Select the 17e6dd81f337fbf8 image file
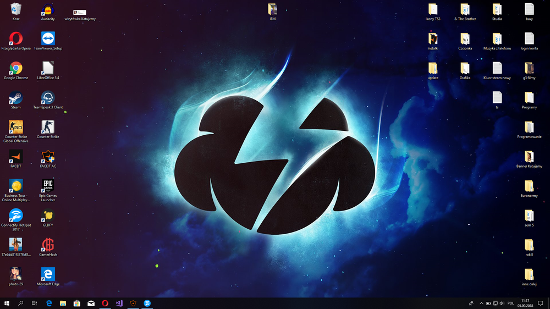The height and width of the screenshot is (309, 550). click(x=16, y=247)
